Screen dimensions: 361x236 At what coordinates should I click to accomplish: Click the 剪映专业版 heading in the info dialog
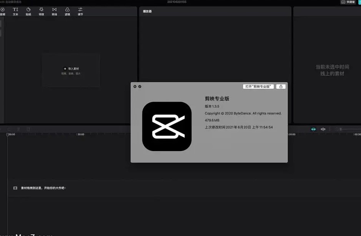(x=217, y=98)
